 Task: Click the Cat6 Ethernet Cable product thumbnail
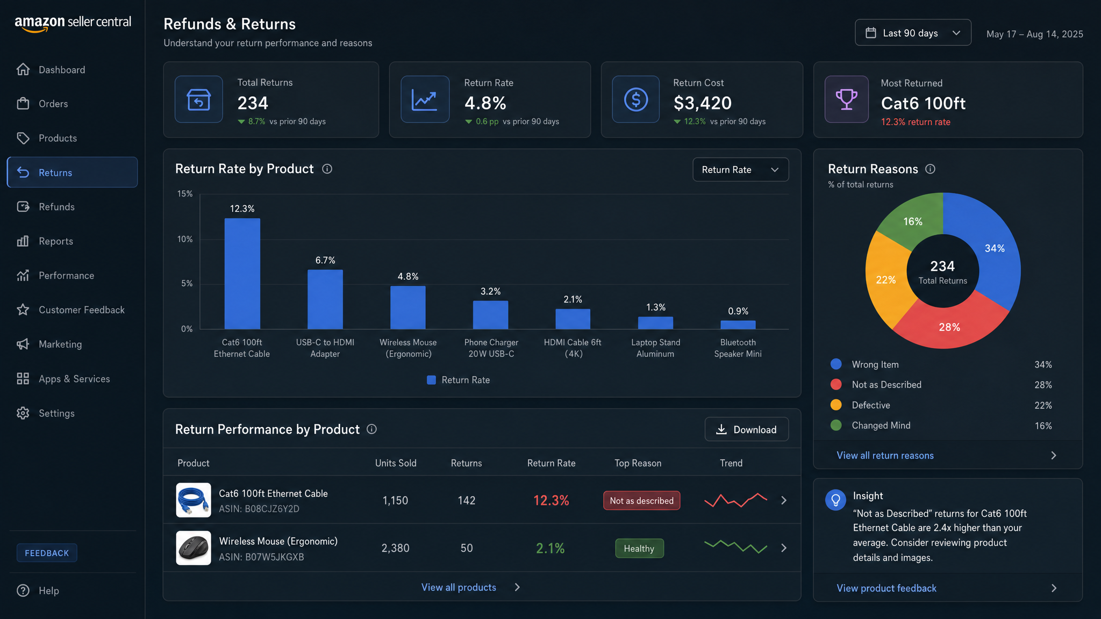(x=194, y=500)
